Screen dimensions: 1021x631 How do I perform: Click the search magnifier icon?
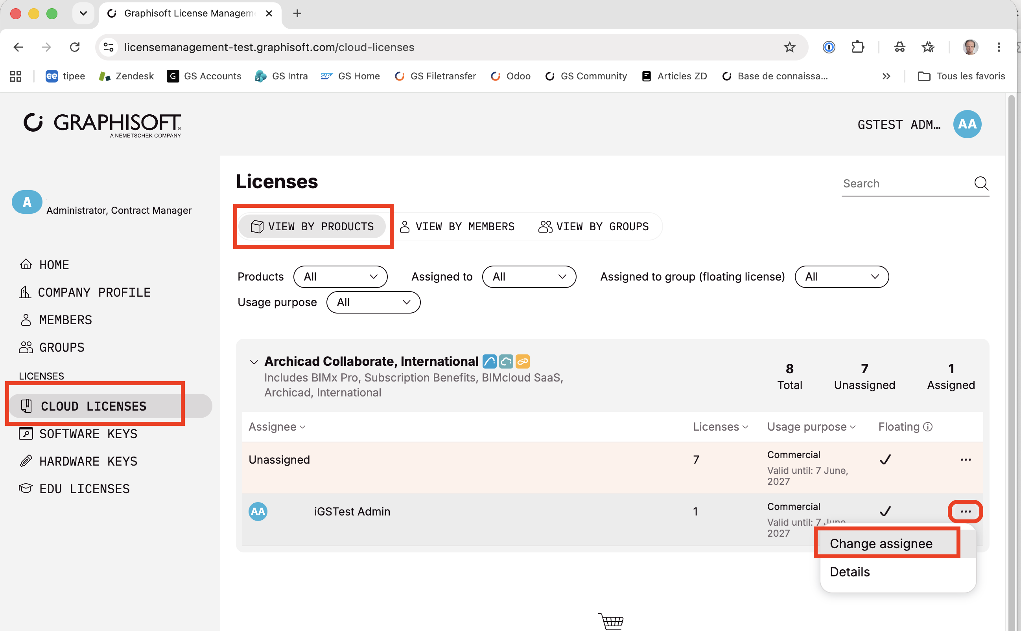tap(980, 183)
